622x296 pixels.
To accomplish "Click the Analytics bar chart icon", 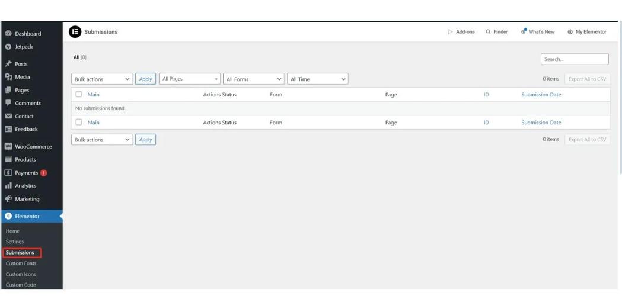I will point(8,186).
